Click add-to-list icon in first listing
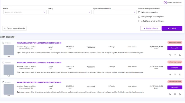The image size is (185, 103). pos(170,55)
